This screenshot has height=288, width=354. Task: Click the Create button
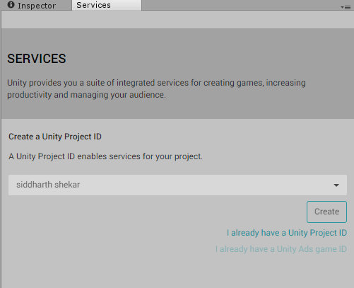(x=326, y=212)
